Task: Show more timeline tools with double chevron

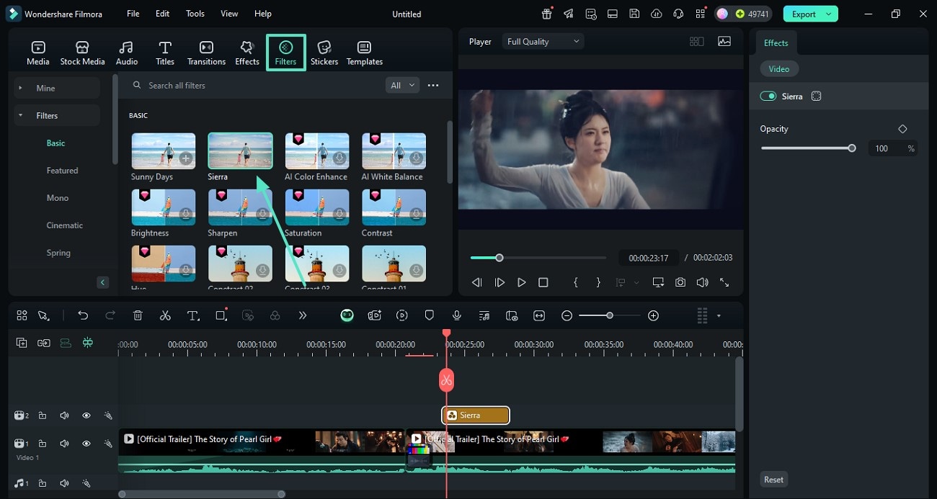Action: (x=303, y=315)
